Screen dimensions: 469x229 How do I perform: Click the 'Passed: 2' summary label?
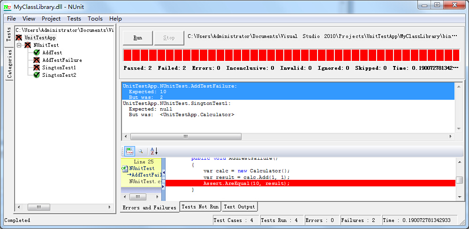tap(137, 68)
